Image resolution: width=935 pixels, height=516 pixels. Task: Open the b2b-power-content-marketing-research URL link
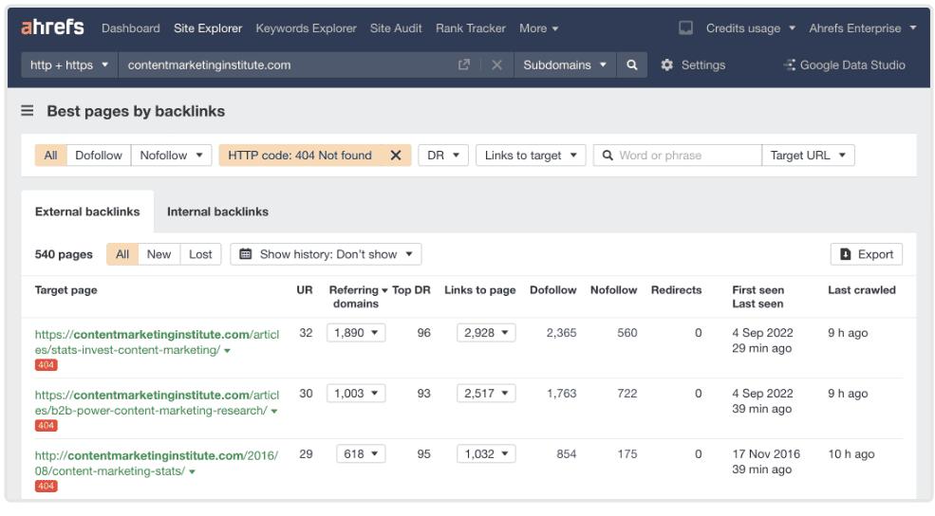click(x=157, y=403)
